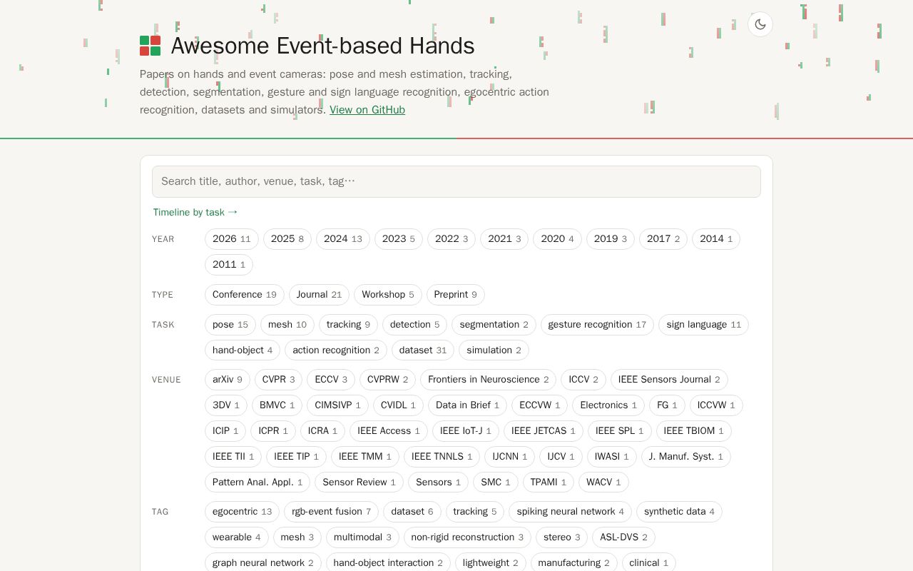The width and height of the screenshot is (913, 571).
Task: Filter tasks by dataset in Task row
Action: (x=423, y=350)
